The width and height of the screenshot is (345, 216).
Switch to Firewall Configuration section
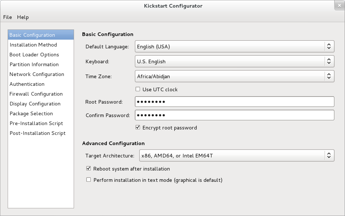tap(36, 94)
